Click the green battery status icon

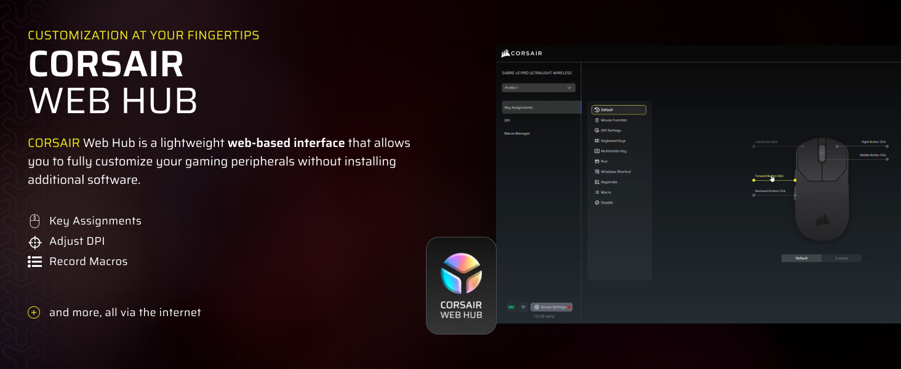click(x=511, y=307)
